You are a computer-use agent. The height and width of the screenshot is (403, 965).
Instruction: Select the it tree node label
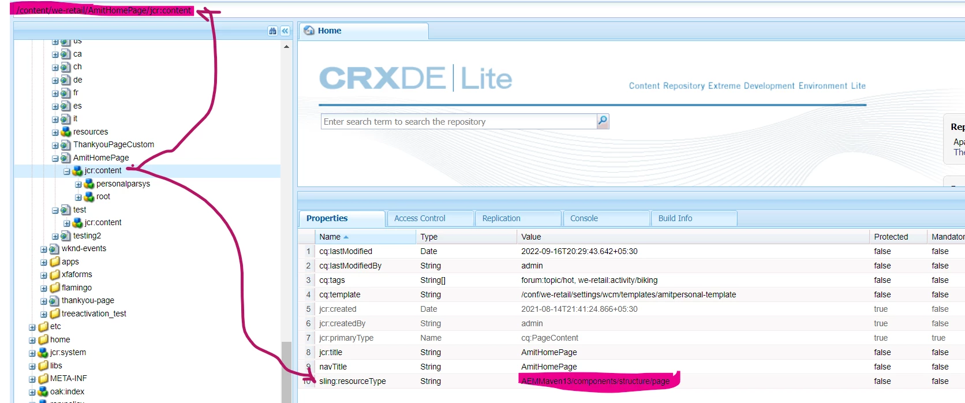coord(75,118)
